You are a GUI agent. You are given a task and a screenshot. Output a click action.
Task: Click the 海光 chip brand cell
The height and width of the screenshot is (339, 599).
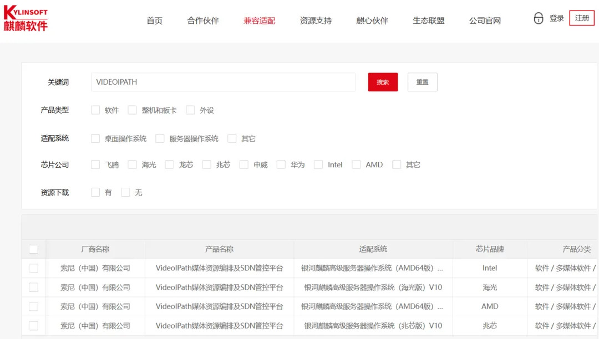click(490, 287)
